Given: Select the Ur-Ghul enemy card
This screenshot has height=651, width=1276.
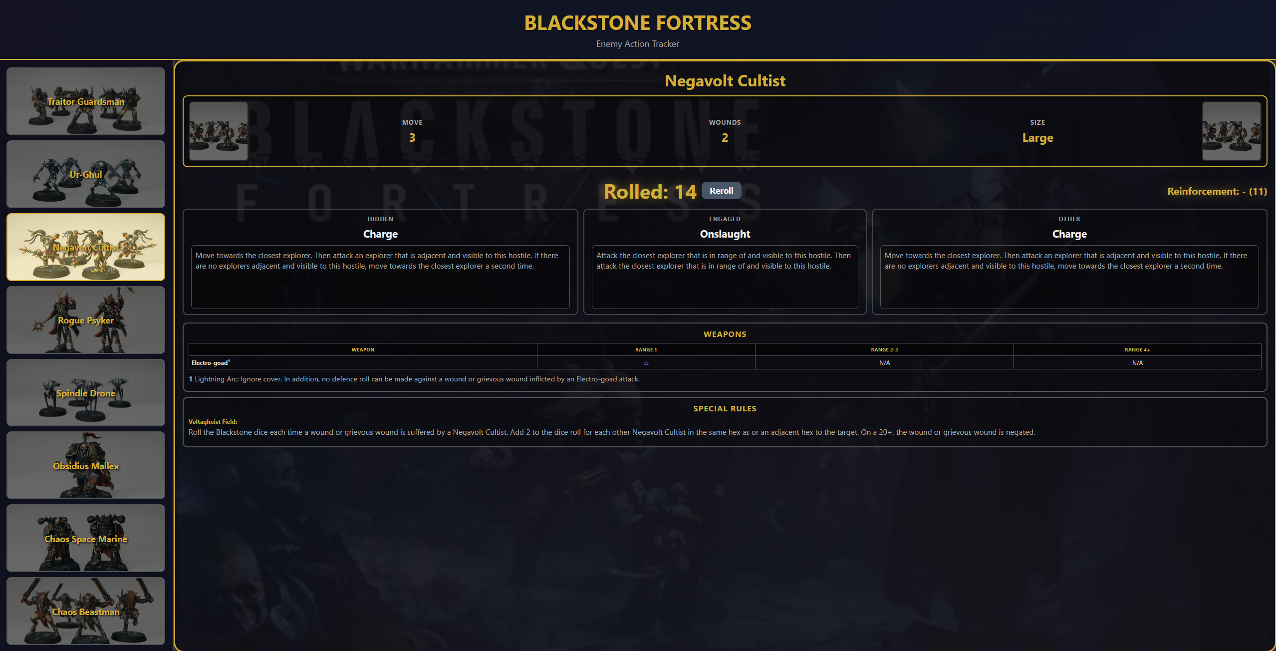Looking at the screenshot, I should pyautogui.click(x=86, y=174).
